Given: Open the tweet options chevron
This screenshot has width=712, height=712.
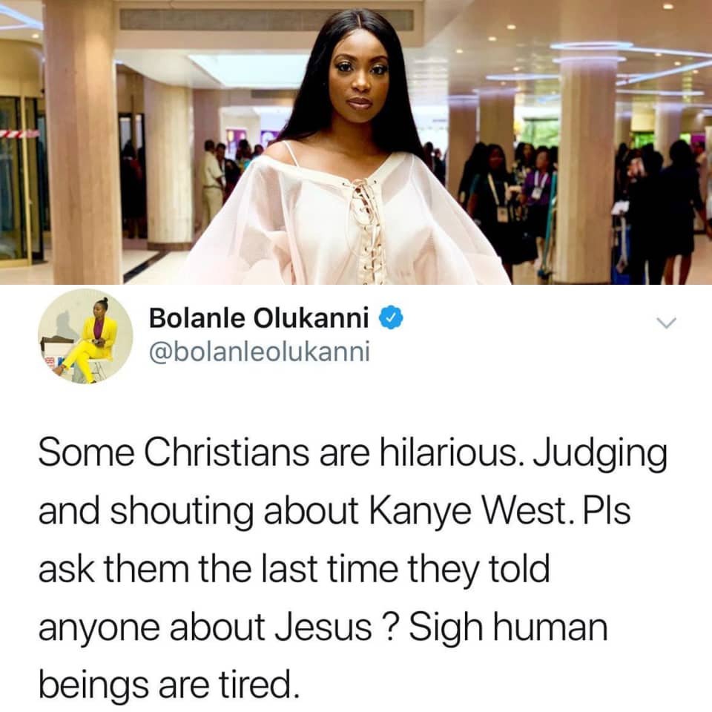Looking at the screenshot, I should click(x=666, y=322).
